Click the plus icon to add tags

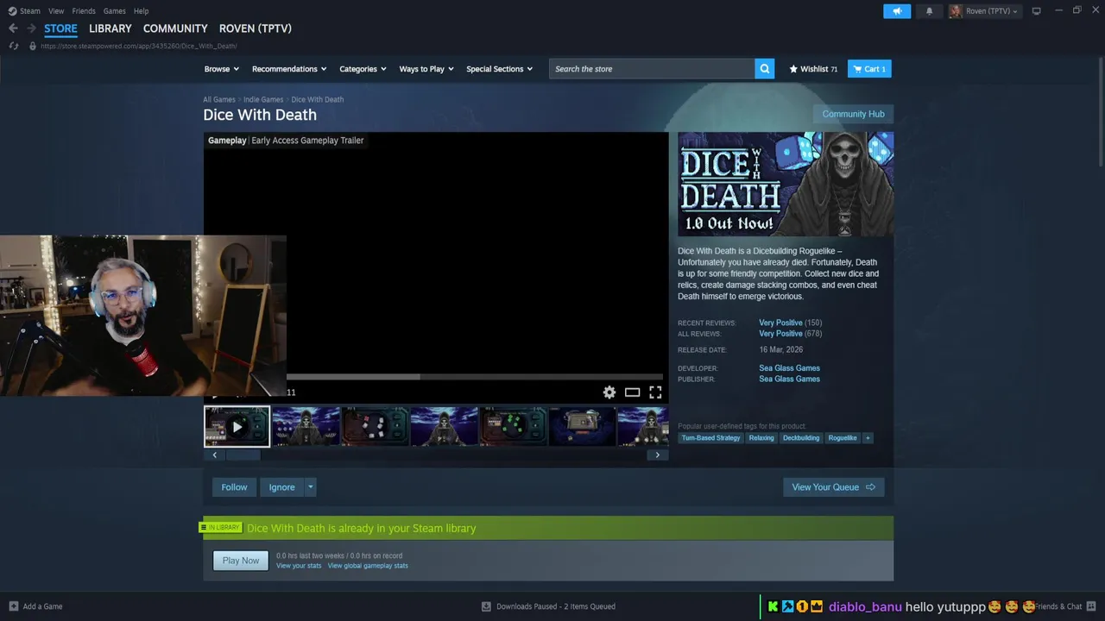tap(868, 438)
